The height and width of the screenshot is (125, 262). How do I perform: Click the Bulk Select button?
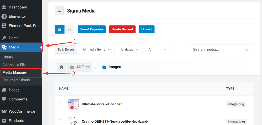point(66,50)
